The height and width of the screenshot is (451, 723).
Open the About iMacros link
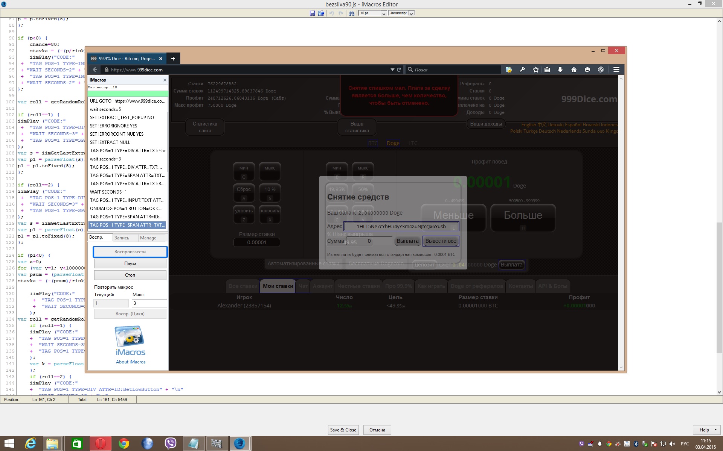click(x=131, y=362)
